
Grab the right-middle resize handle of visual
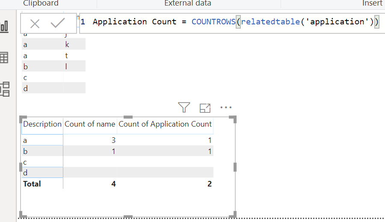click(x=235, y=167)
